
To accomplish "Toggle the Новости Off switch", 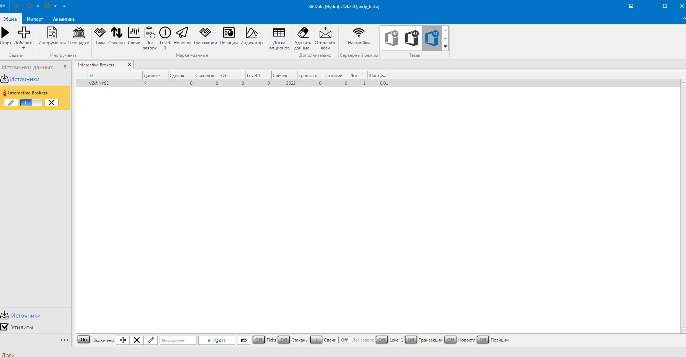I will coord(450,340).
